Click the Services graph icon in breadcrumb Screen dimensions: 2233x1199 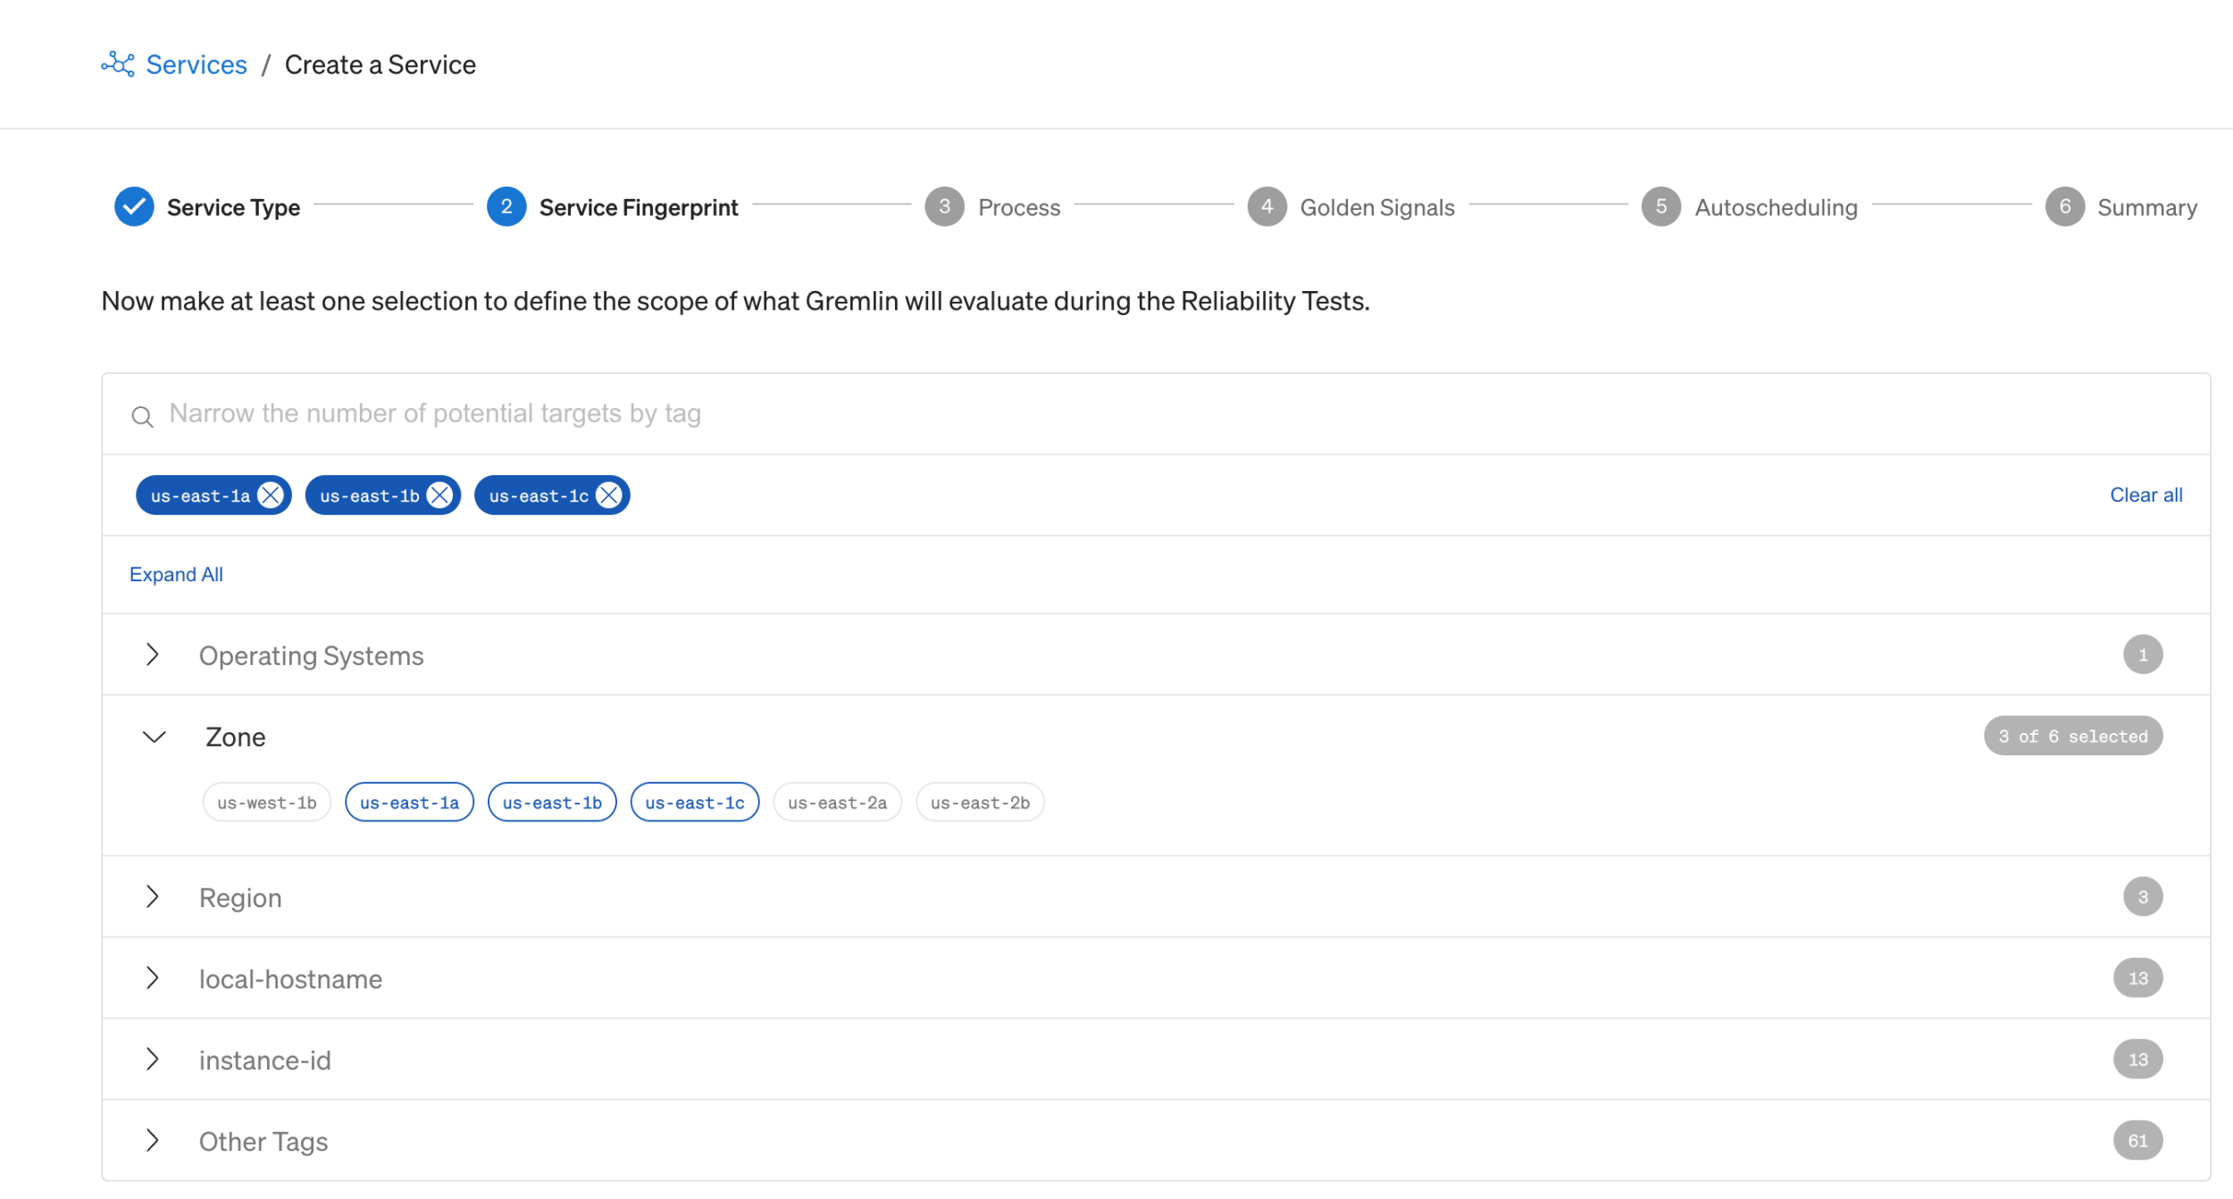click(118, 63)
